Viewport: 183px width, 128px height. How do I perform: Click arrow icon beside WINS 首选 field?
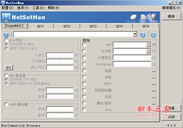coord(76,109)
